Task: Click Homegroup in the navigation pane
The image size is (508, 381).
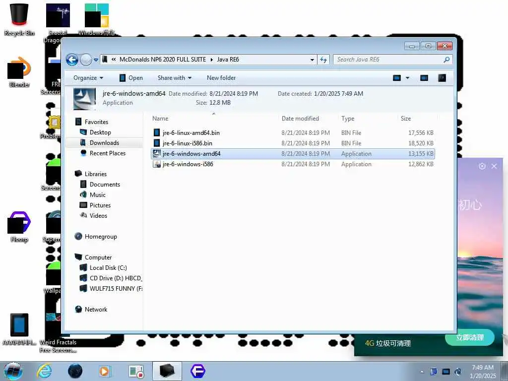Action: pos(101,237)
